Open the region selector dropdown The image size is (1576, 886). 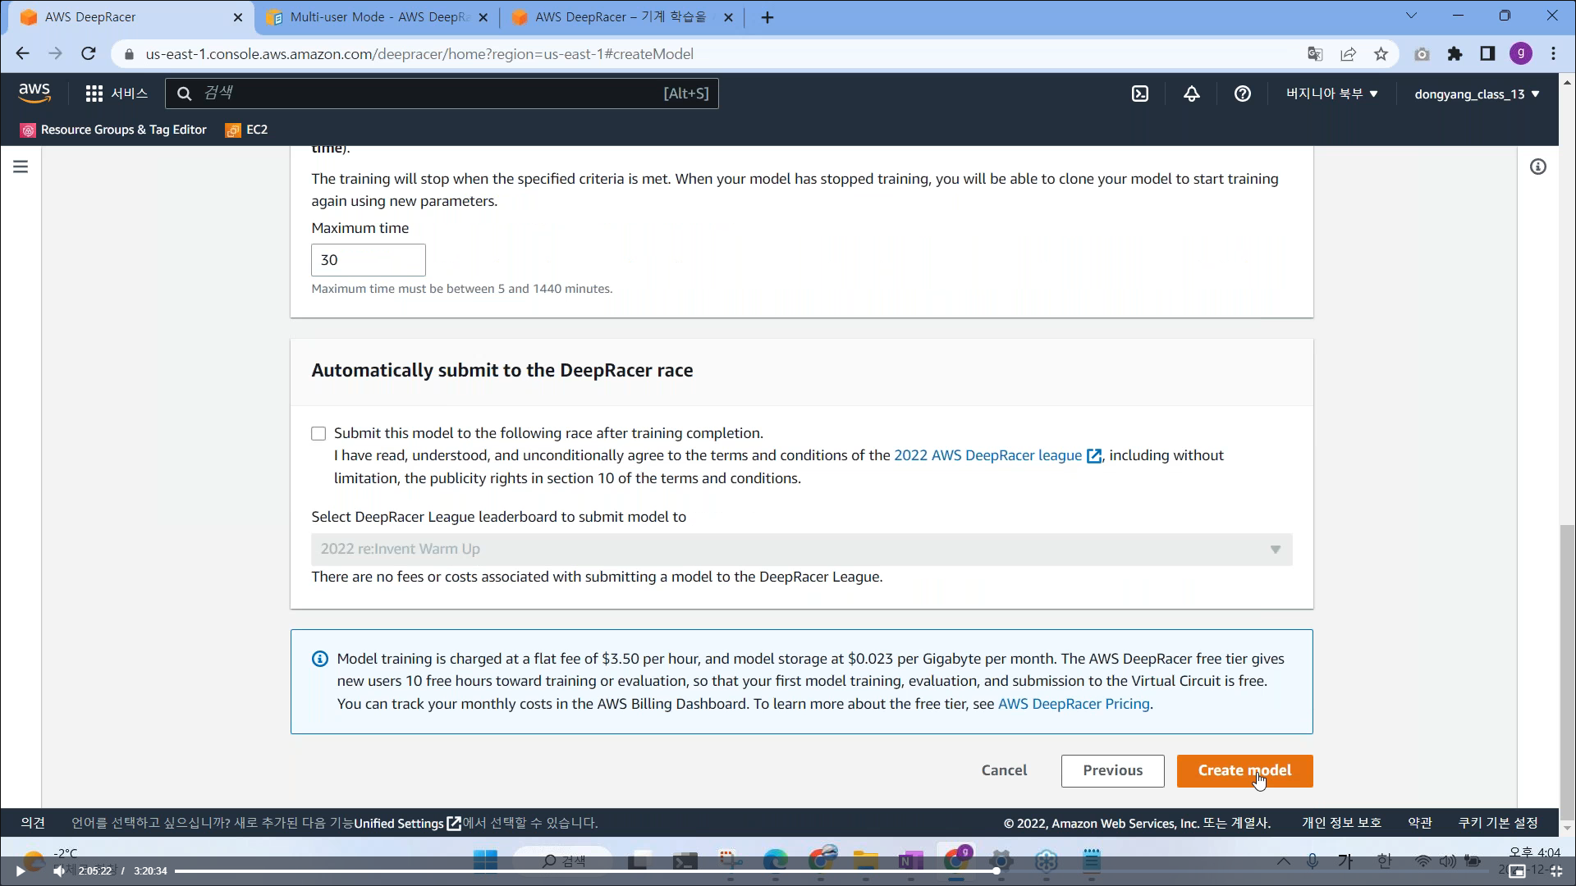[x=1331, y=94]
